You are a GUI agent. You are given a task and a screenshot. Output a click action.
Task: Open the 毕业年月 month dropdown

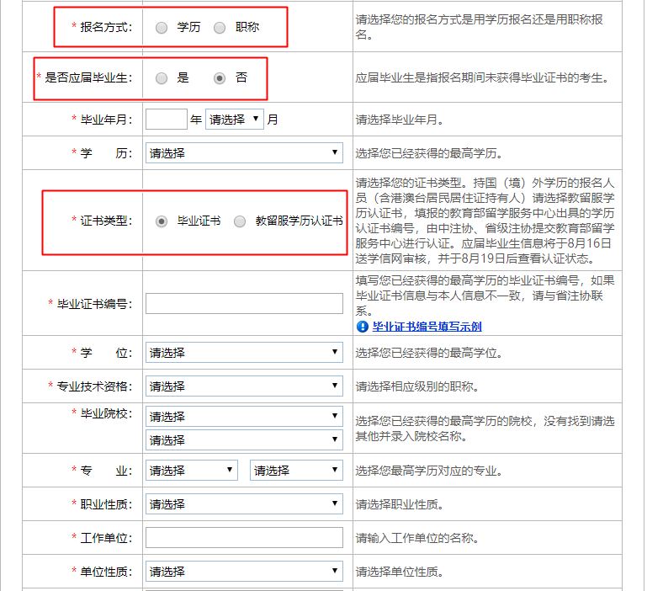[234, 120]
